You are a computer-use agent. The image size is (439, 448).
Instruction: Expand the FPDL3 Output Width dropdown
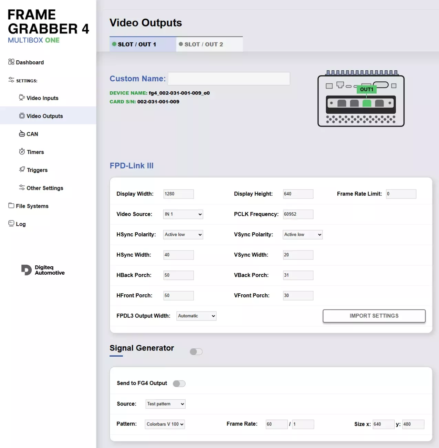(x=196, y=316)
